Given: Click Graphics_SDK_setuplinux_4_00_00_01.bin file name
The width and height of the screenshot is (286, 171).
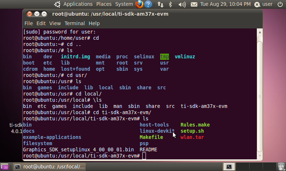Looking at the screenshot, I should [x=78, y=149].
